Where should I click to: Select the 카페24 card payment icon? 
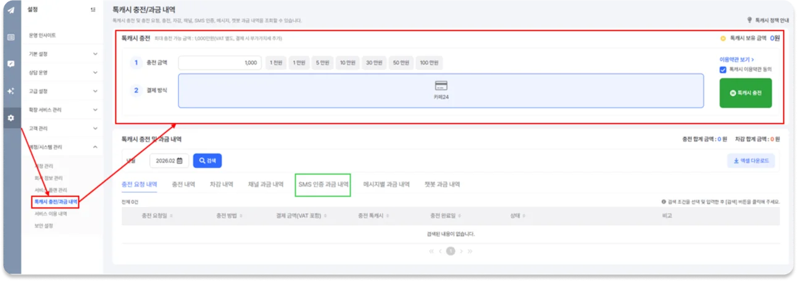coord(441,86)
